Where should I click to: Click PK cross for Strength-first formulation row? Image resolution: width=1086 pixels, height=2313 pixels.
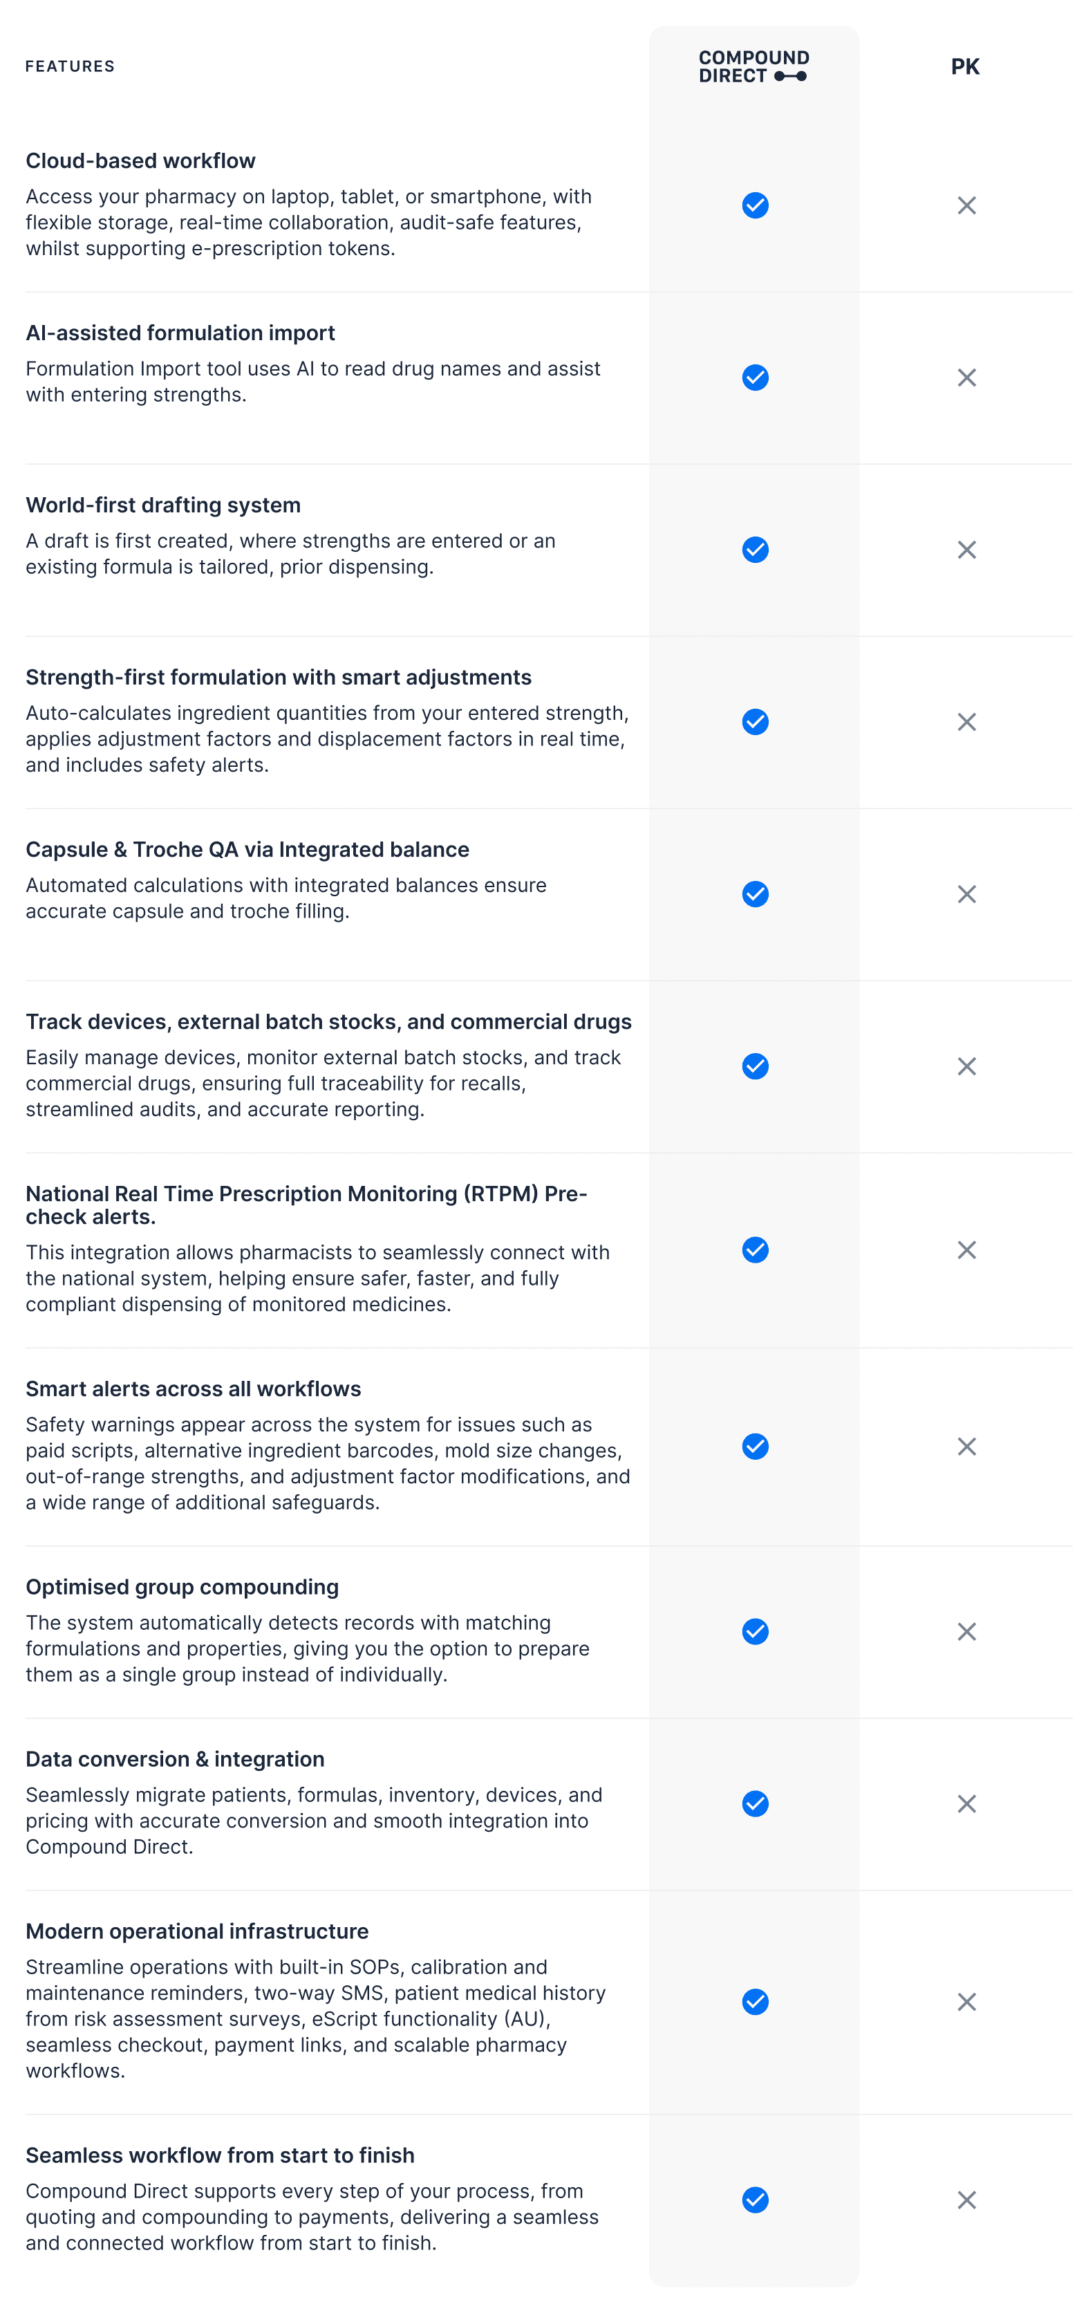(x=966, y=722)
